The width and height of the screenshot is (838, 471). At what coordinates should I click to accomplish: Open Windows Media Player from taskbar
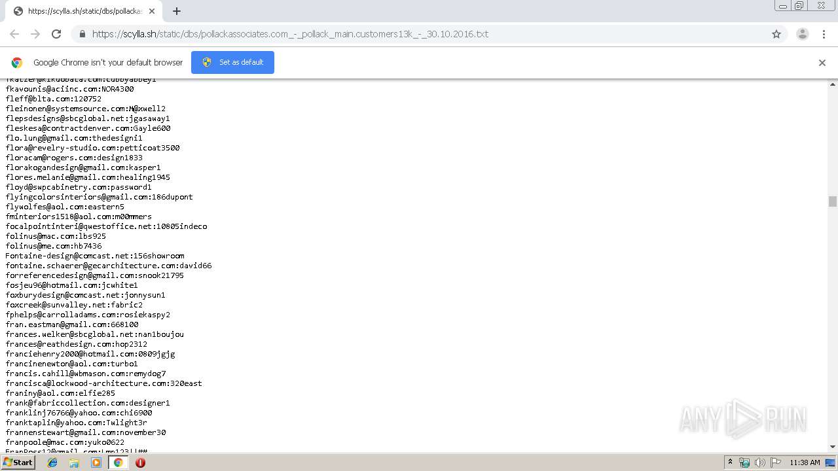(96, 462)
